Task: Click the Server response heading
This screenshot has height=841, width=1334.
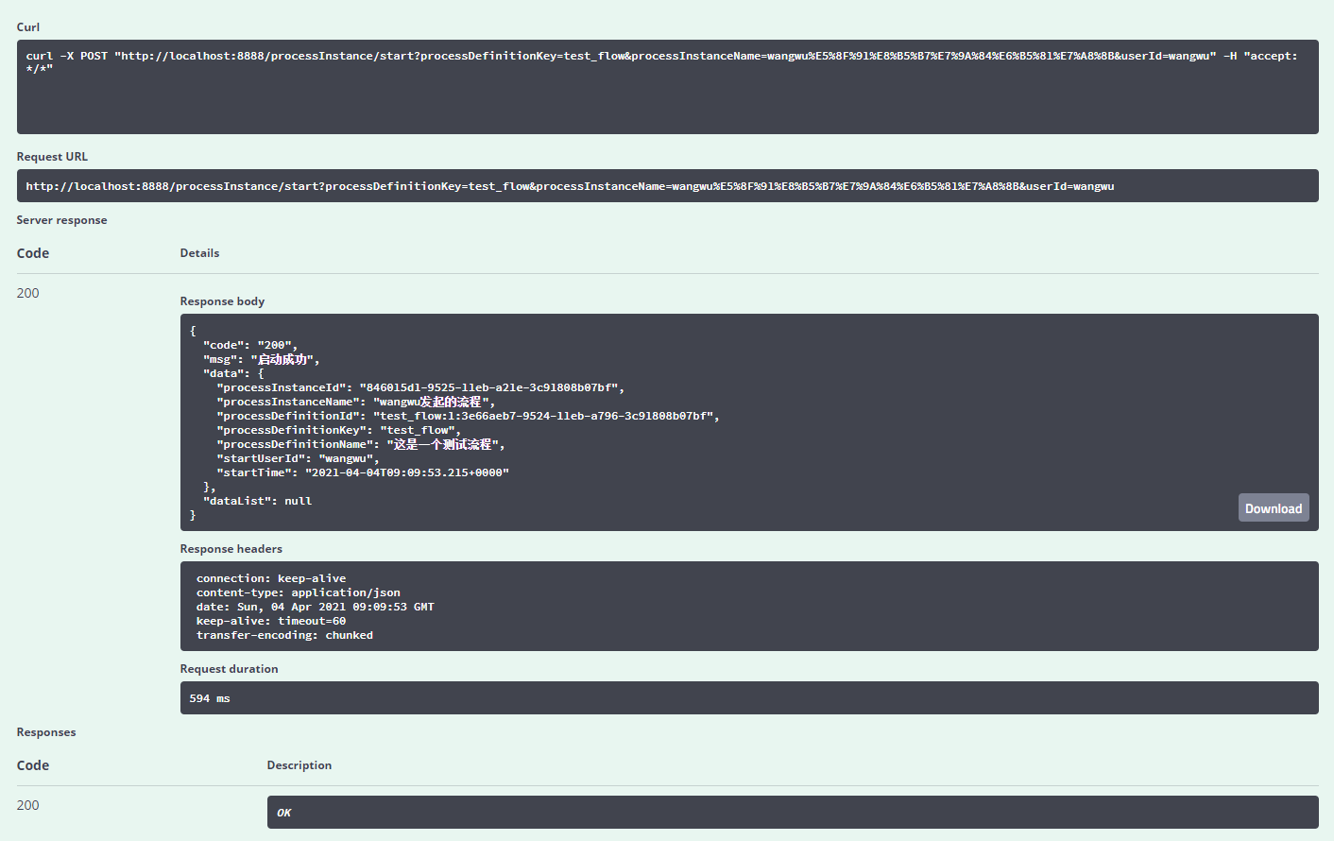Action: [61, 220]
